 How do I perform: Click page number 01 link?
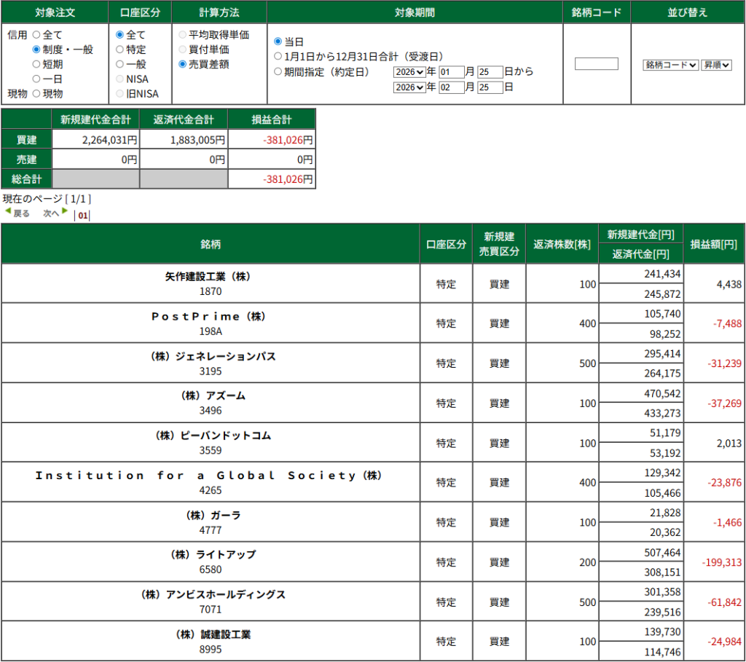pyautogui.click(x=83, y=216)
